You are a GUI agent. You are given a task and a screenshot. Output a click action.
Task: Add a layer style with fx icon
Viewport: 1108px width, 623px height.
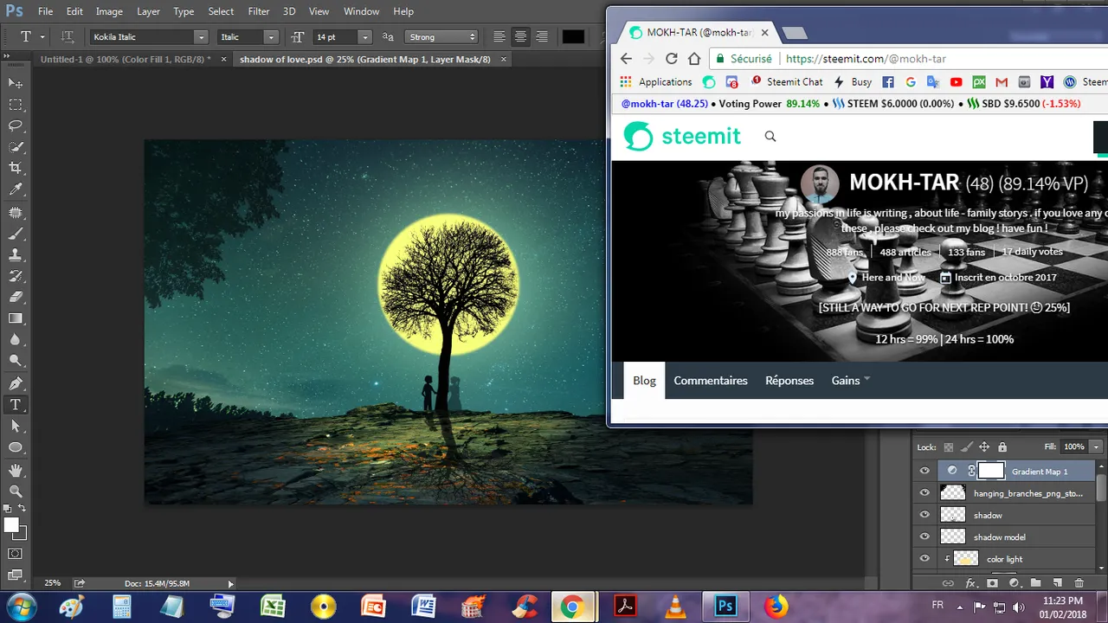coord(970,583)
